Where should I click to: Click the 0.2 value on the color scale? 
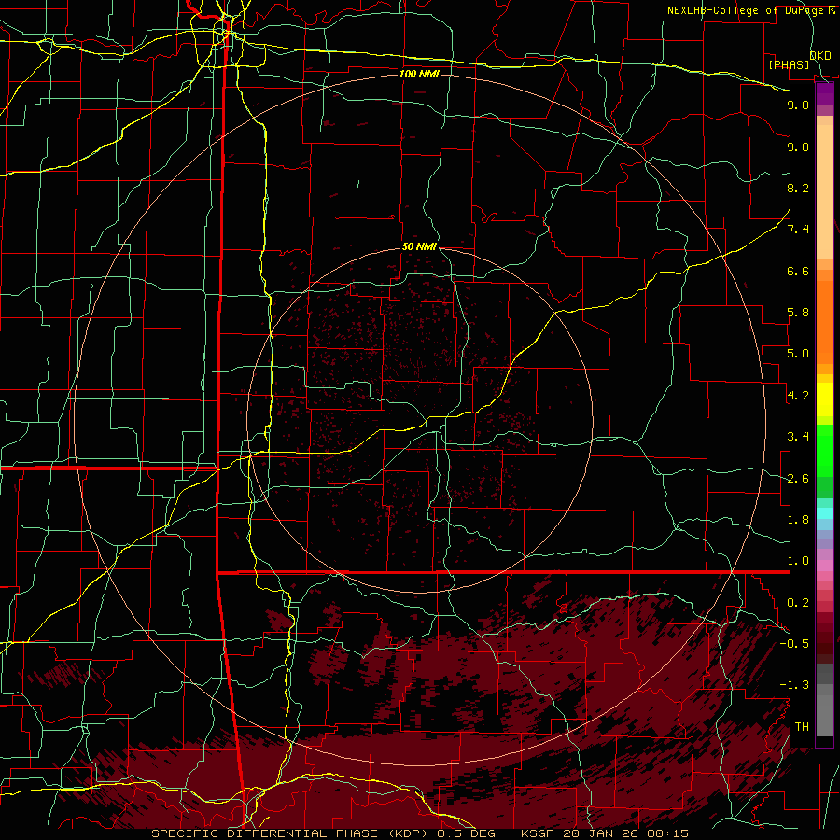point(798,603)
